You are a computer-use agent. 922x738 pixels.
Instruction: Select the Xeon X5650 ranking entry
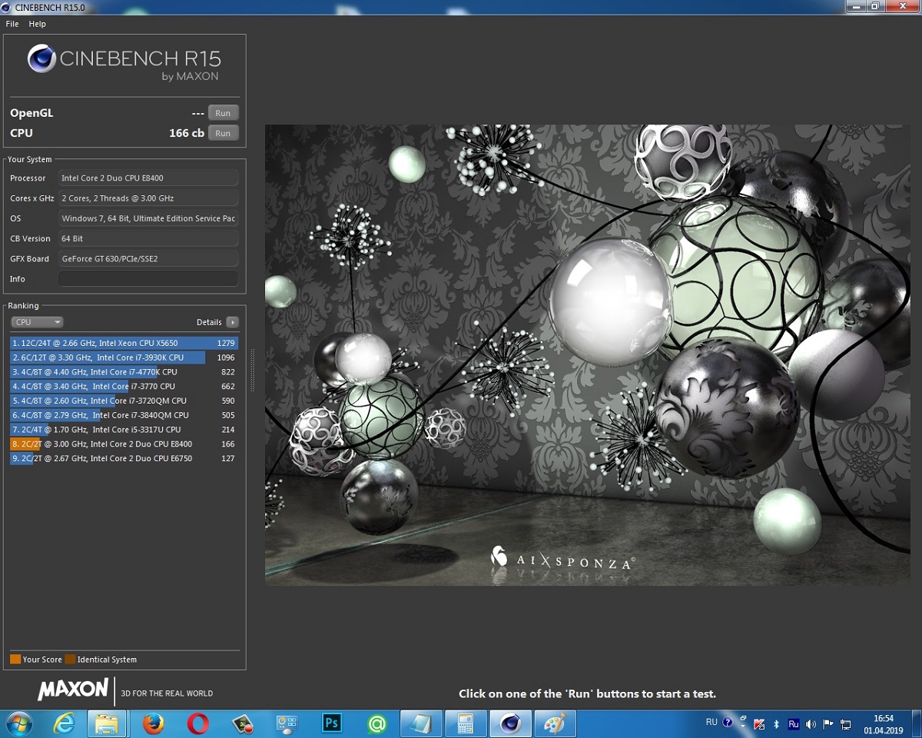[x=123, y=343]
